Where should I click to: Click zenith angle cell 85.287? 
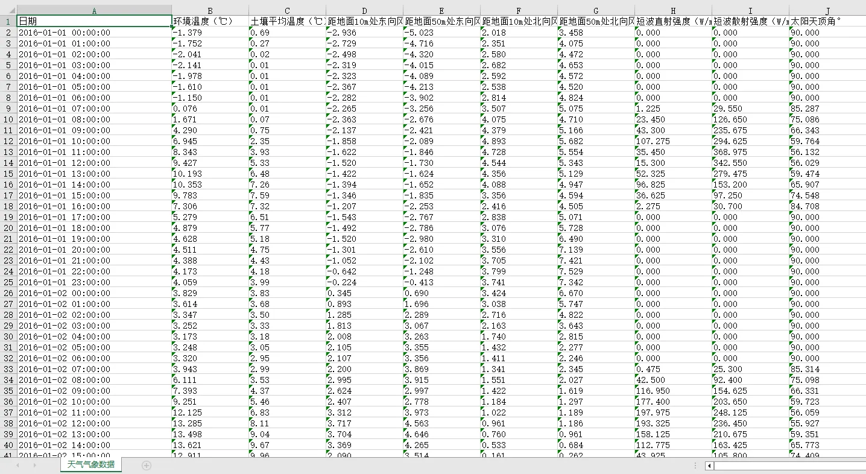point(827,109)
